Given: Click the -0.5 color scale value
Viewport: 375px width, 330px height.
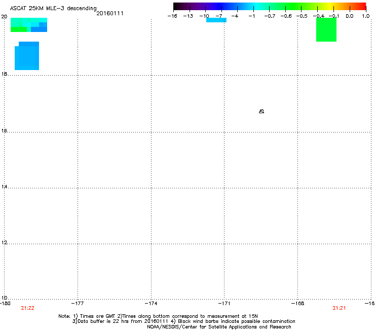Looking at the screenshot, I should coord(302,16).
